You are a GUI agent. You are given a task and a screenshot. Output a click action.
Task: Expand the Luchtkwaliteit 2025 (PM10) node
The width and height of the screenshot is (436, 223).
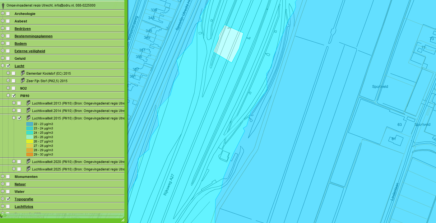[14, 169]
